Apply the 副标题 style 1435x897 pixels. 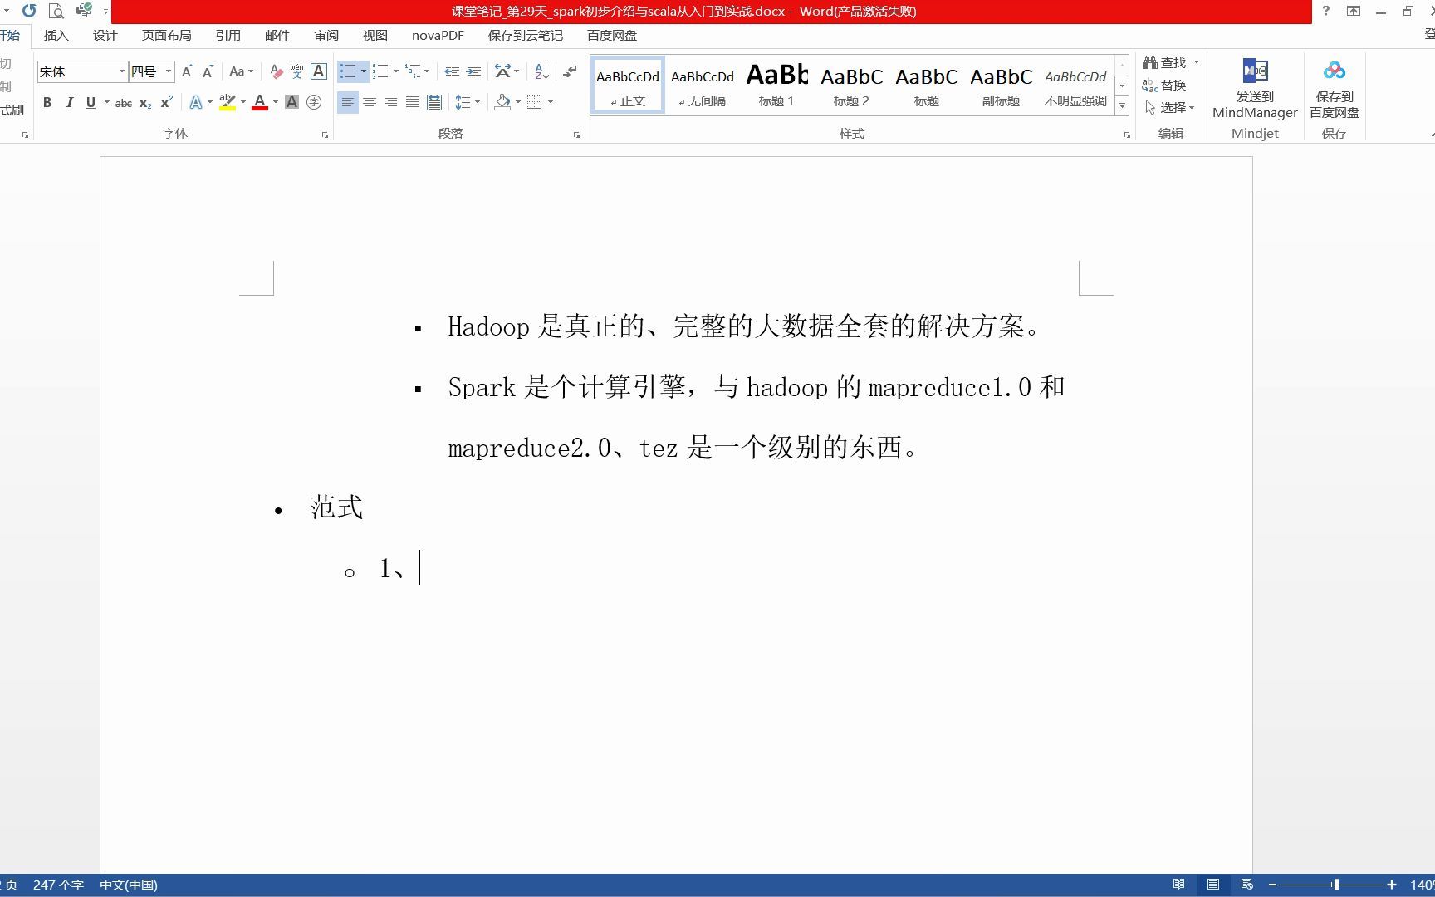coord(1001,86)
